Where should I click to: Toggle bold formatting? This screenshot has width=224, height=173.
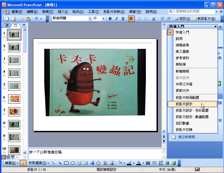pos(110,19)
